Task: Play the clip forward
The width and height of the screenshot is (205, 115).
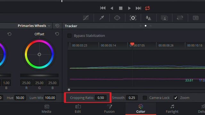Action: 129,8
